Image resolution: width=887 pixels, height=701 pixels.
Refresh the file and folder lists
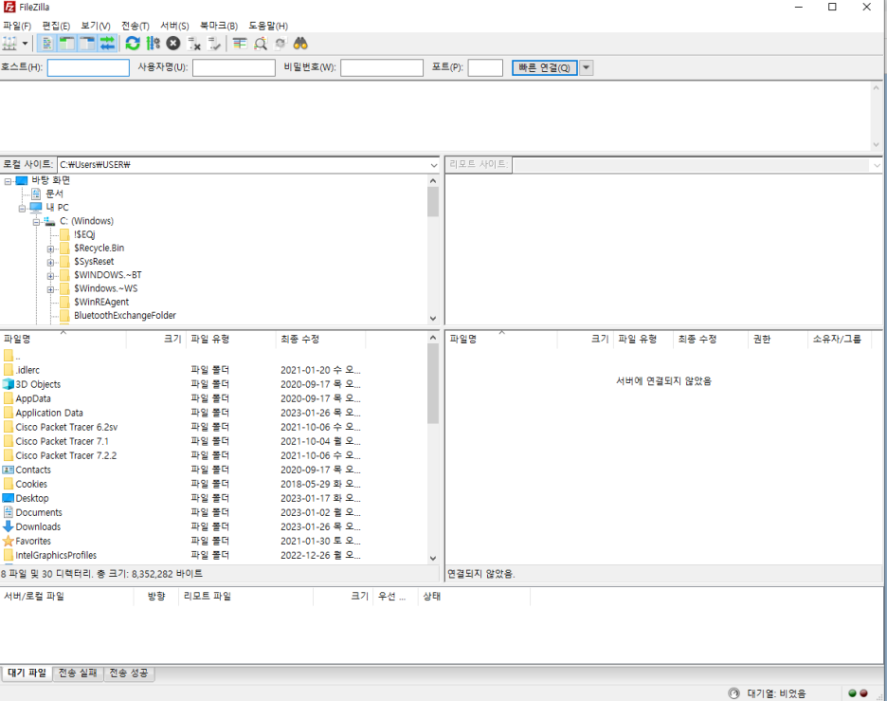click(133, 44)
